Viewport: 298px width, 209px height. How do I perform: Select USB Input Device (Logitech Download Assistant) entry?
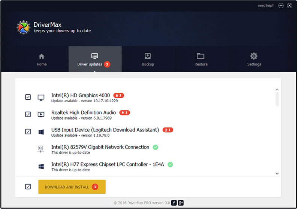pyautogui.click(x=105, y=130)
